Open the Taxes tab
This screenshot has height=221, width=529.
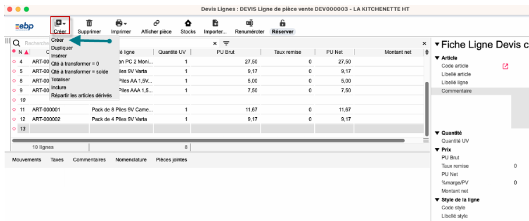[x=57, y=160]
